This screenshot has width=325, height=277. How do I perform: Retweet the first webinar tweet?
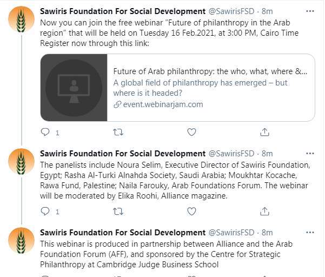pyautogui.click(x=118, y=132)
